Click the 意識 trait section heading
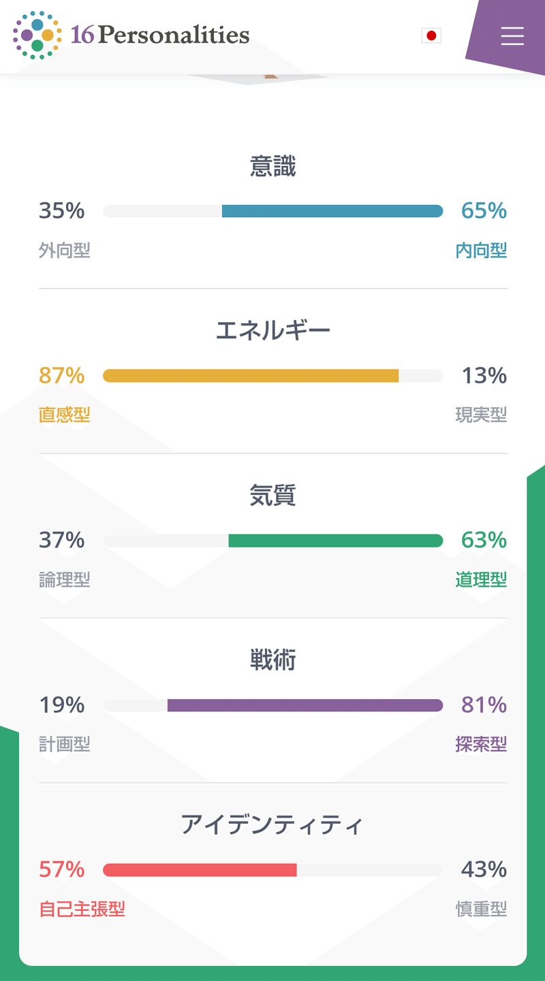 (x=272, y=166)
